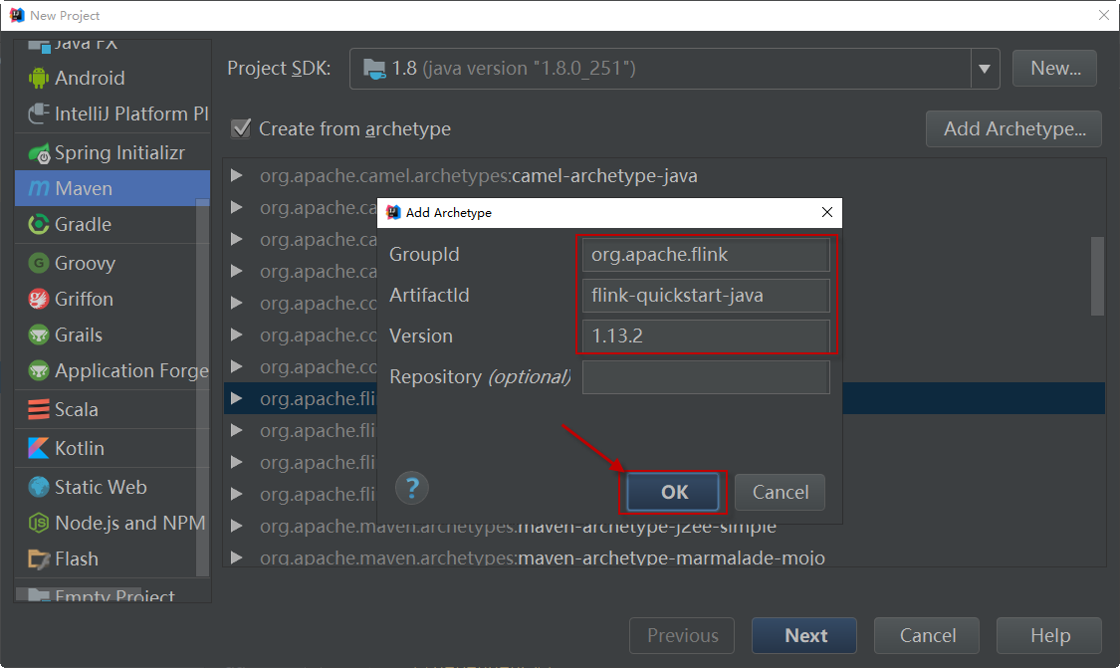Open help with question mark icon
The width and height of the screenshot is (1120, 668).
[412, 488]
